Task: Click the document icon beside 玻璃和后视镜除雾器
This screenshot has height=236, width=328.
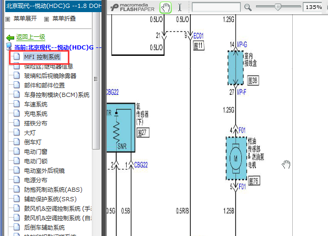Action: tap(16, 75)
